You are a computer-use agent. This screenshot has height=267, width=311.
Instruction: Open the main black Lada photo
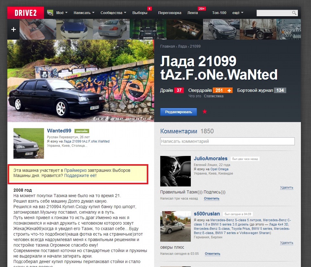(81, 81)
